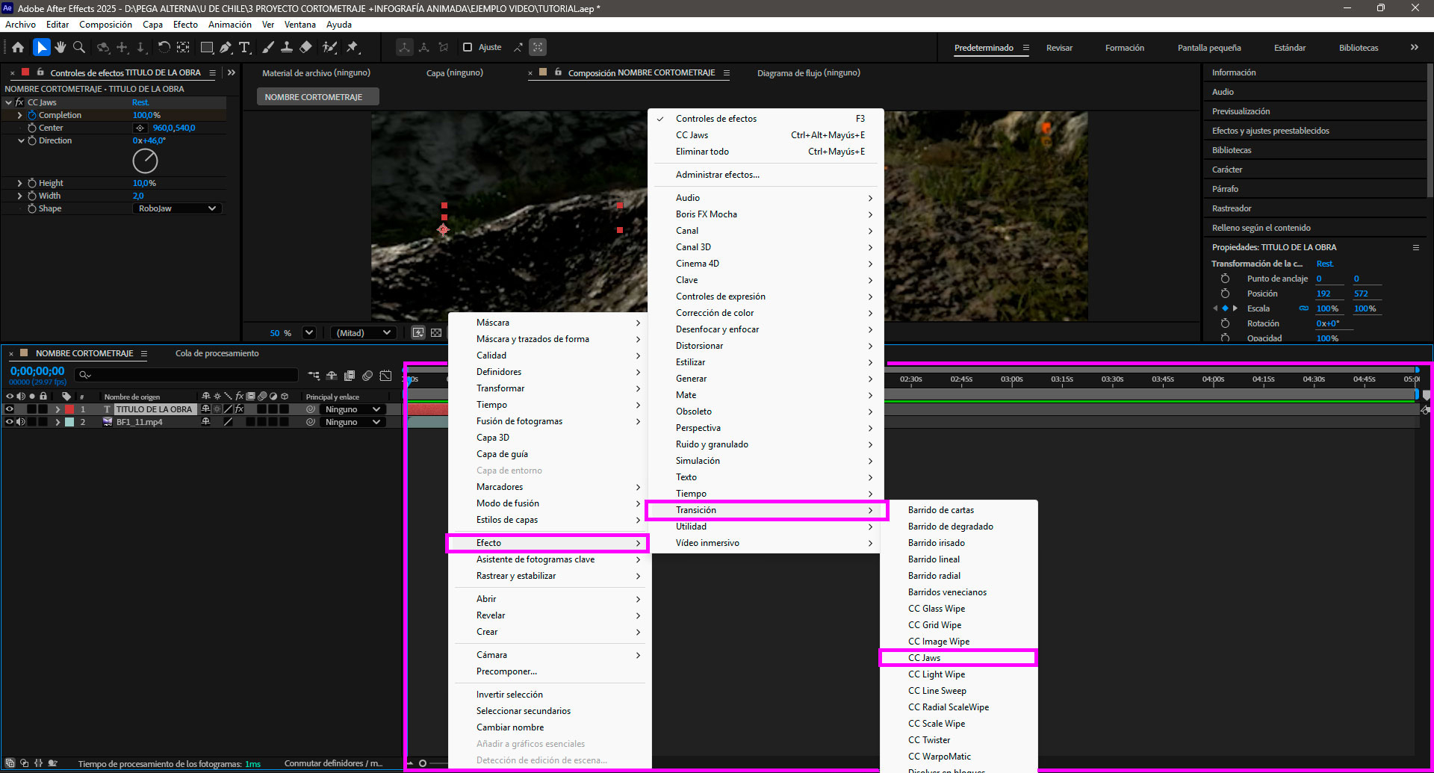The width and height of the screenshot is (1434, 773).
Task: Select Barrido lineal transition
Action: tap(934, 559)
